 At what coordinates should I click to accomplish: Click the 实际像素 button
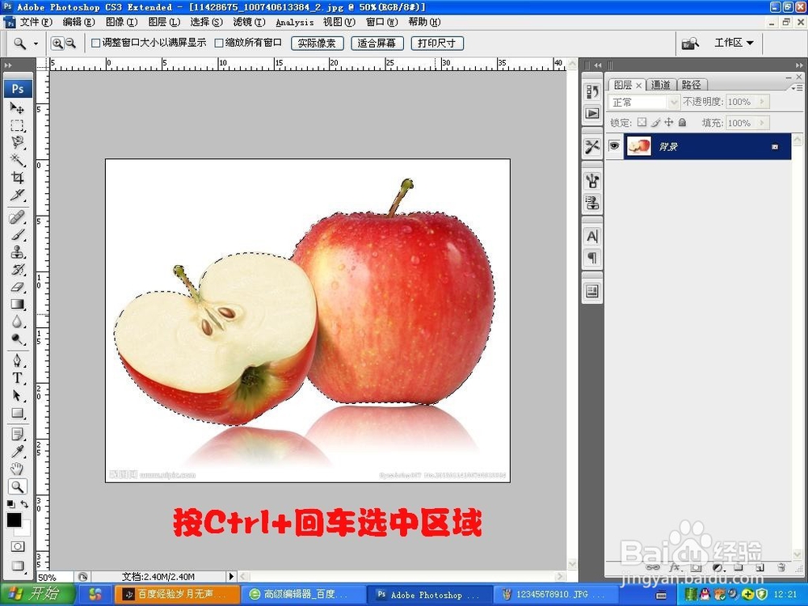pos(317,43)
